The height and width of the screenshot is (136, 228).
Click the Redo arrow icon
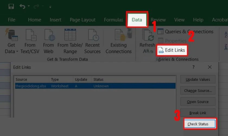(36, 6)
